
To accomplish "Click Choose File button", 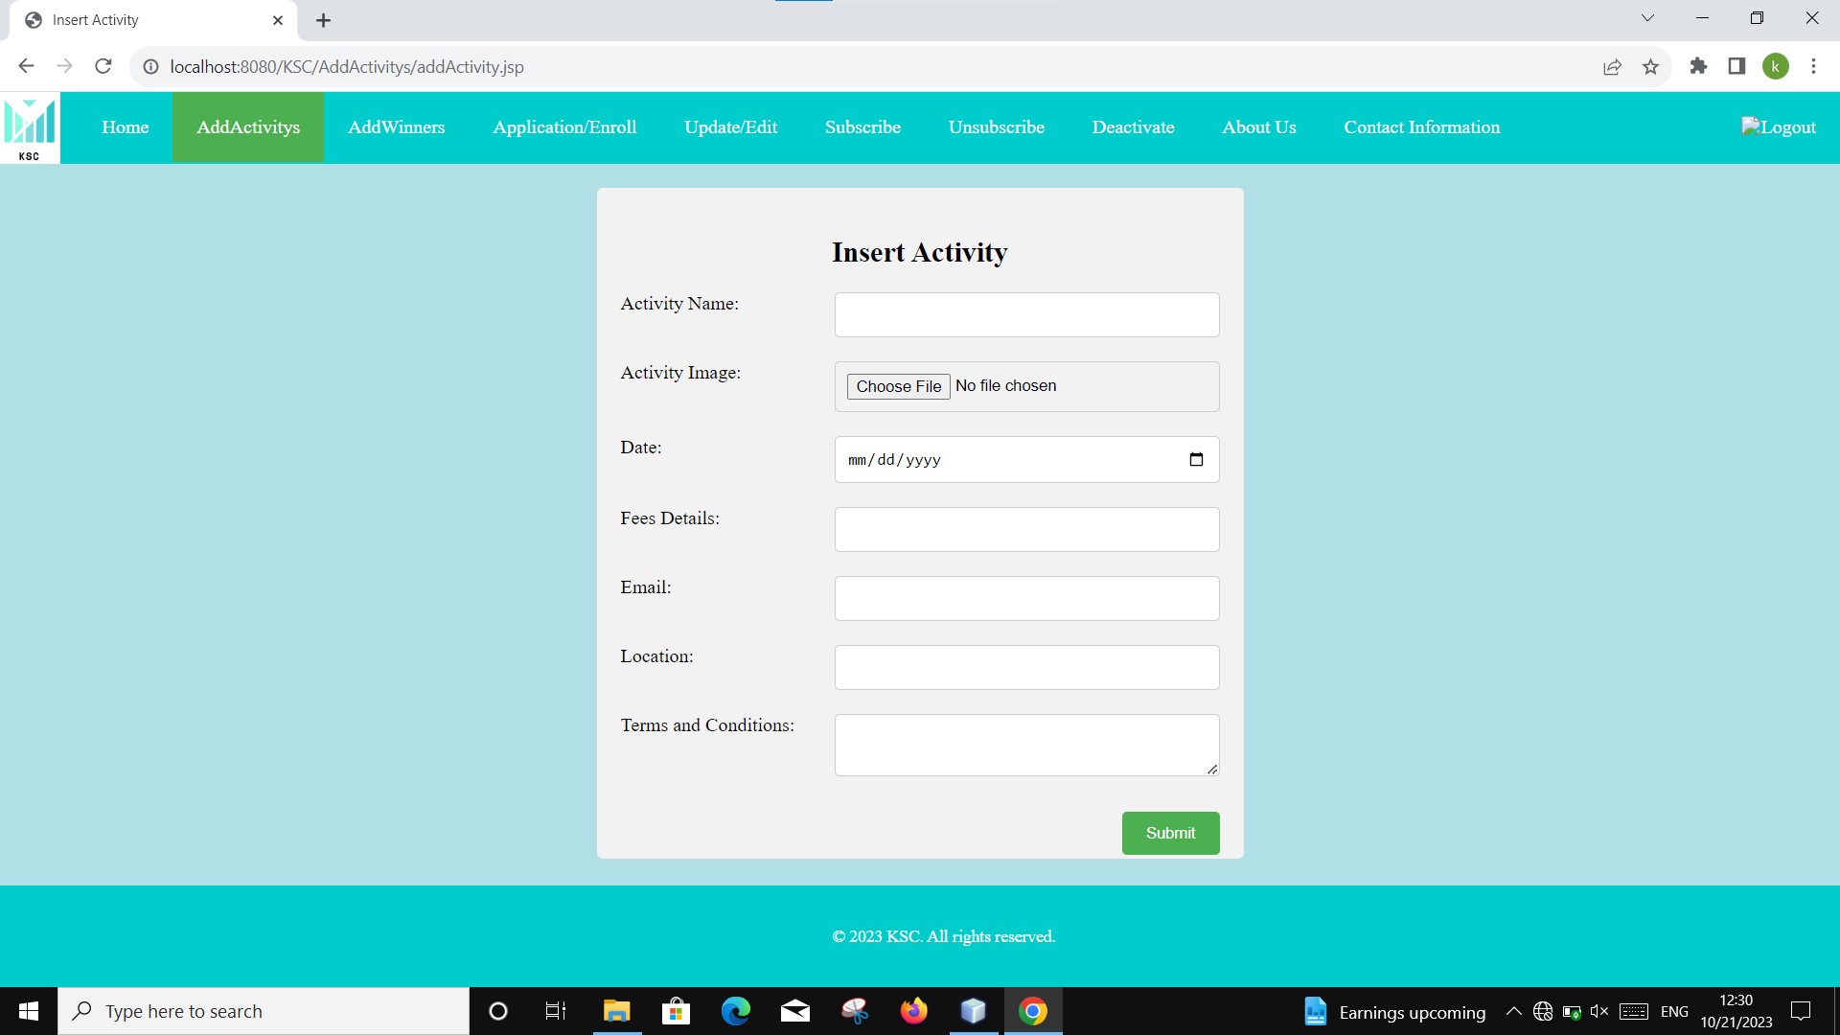I will click(x=898, y=386).
